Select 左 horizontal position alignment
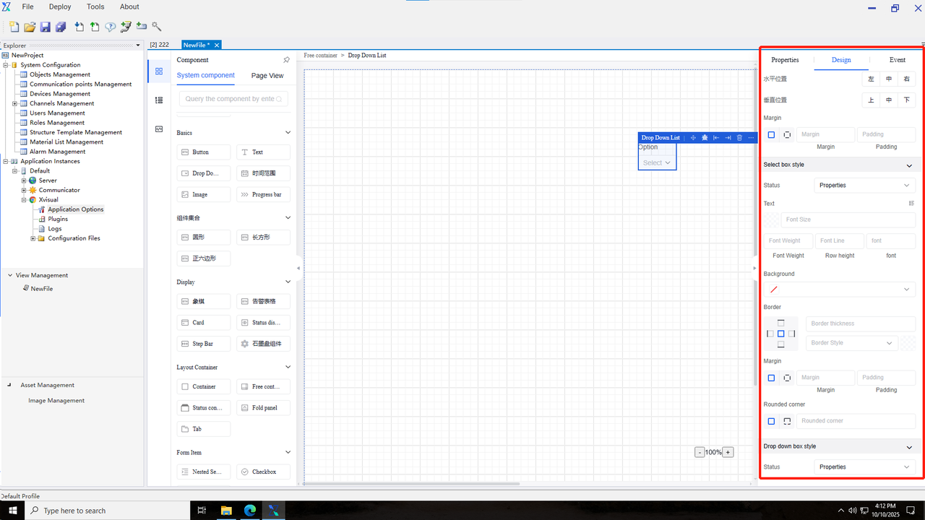 [871, 79]
